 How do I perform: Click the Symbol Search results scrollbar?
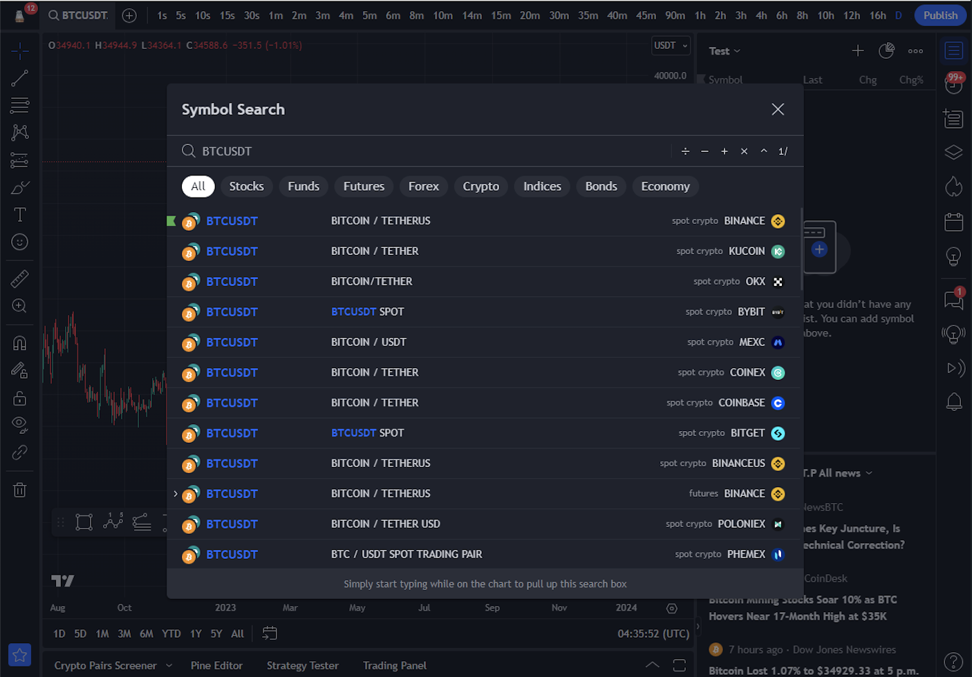802,249
